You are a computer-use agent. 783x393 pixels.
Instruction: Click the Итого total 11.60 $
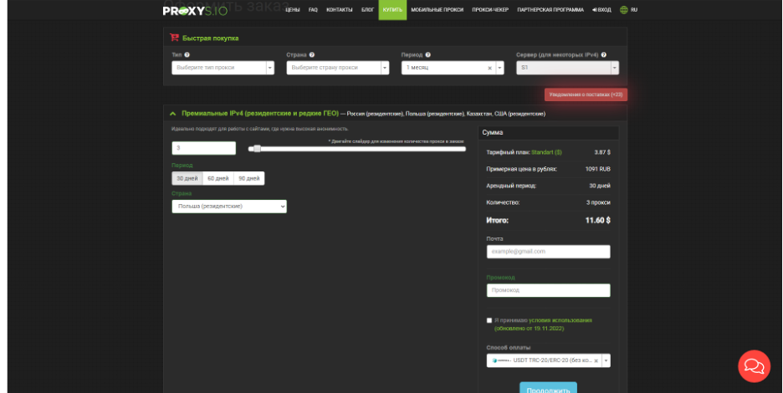598,220
